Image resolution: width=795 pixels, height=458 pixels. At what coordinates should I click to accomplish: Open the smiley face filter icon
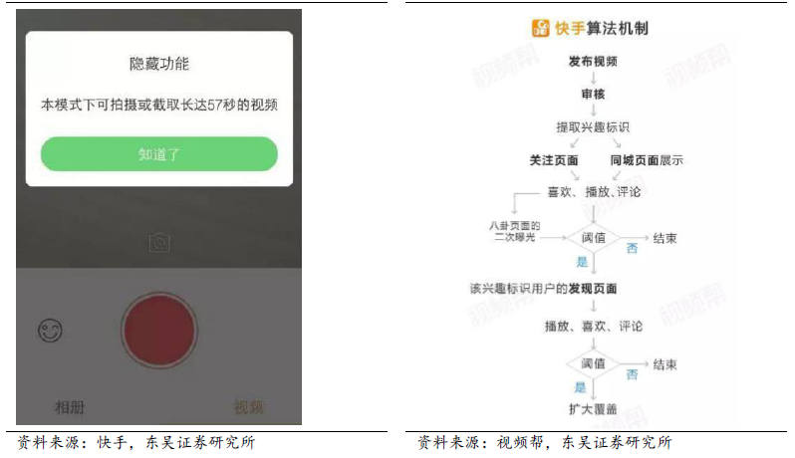[50, 331]
